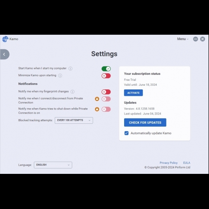Open the EULA link
The width and height of the screenshot is (209, 209).
tap(187, 163)
